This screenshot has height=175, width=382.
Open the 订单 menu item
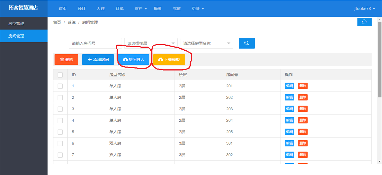[120, 9]
